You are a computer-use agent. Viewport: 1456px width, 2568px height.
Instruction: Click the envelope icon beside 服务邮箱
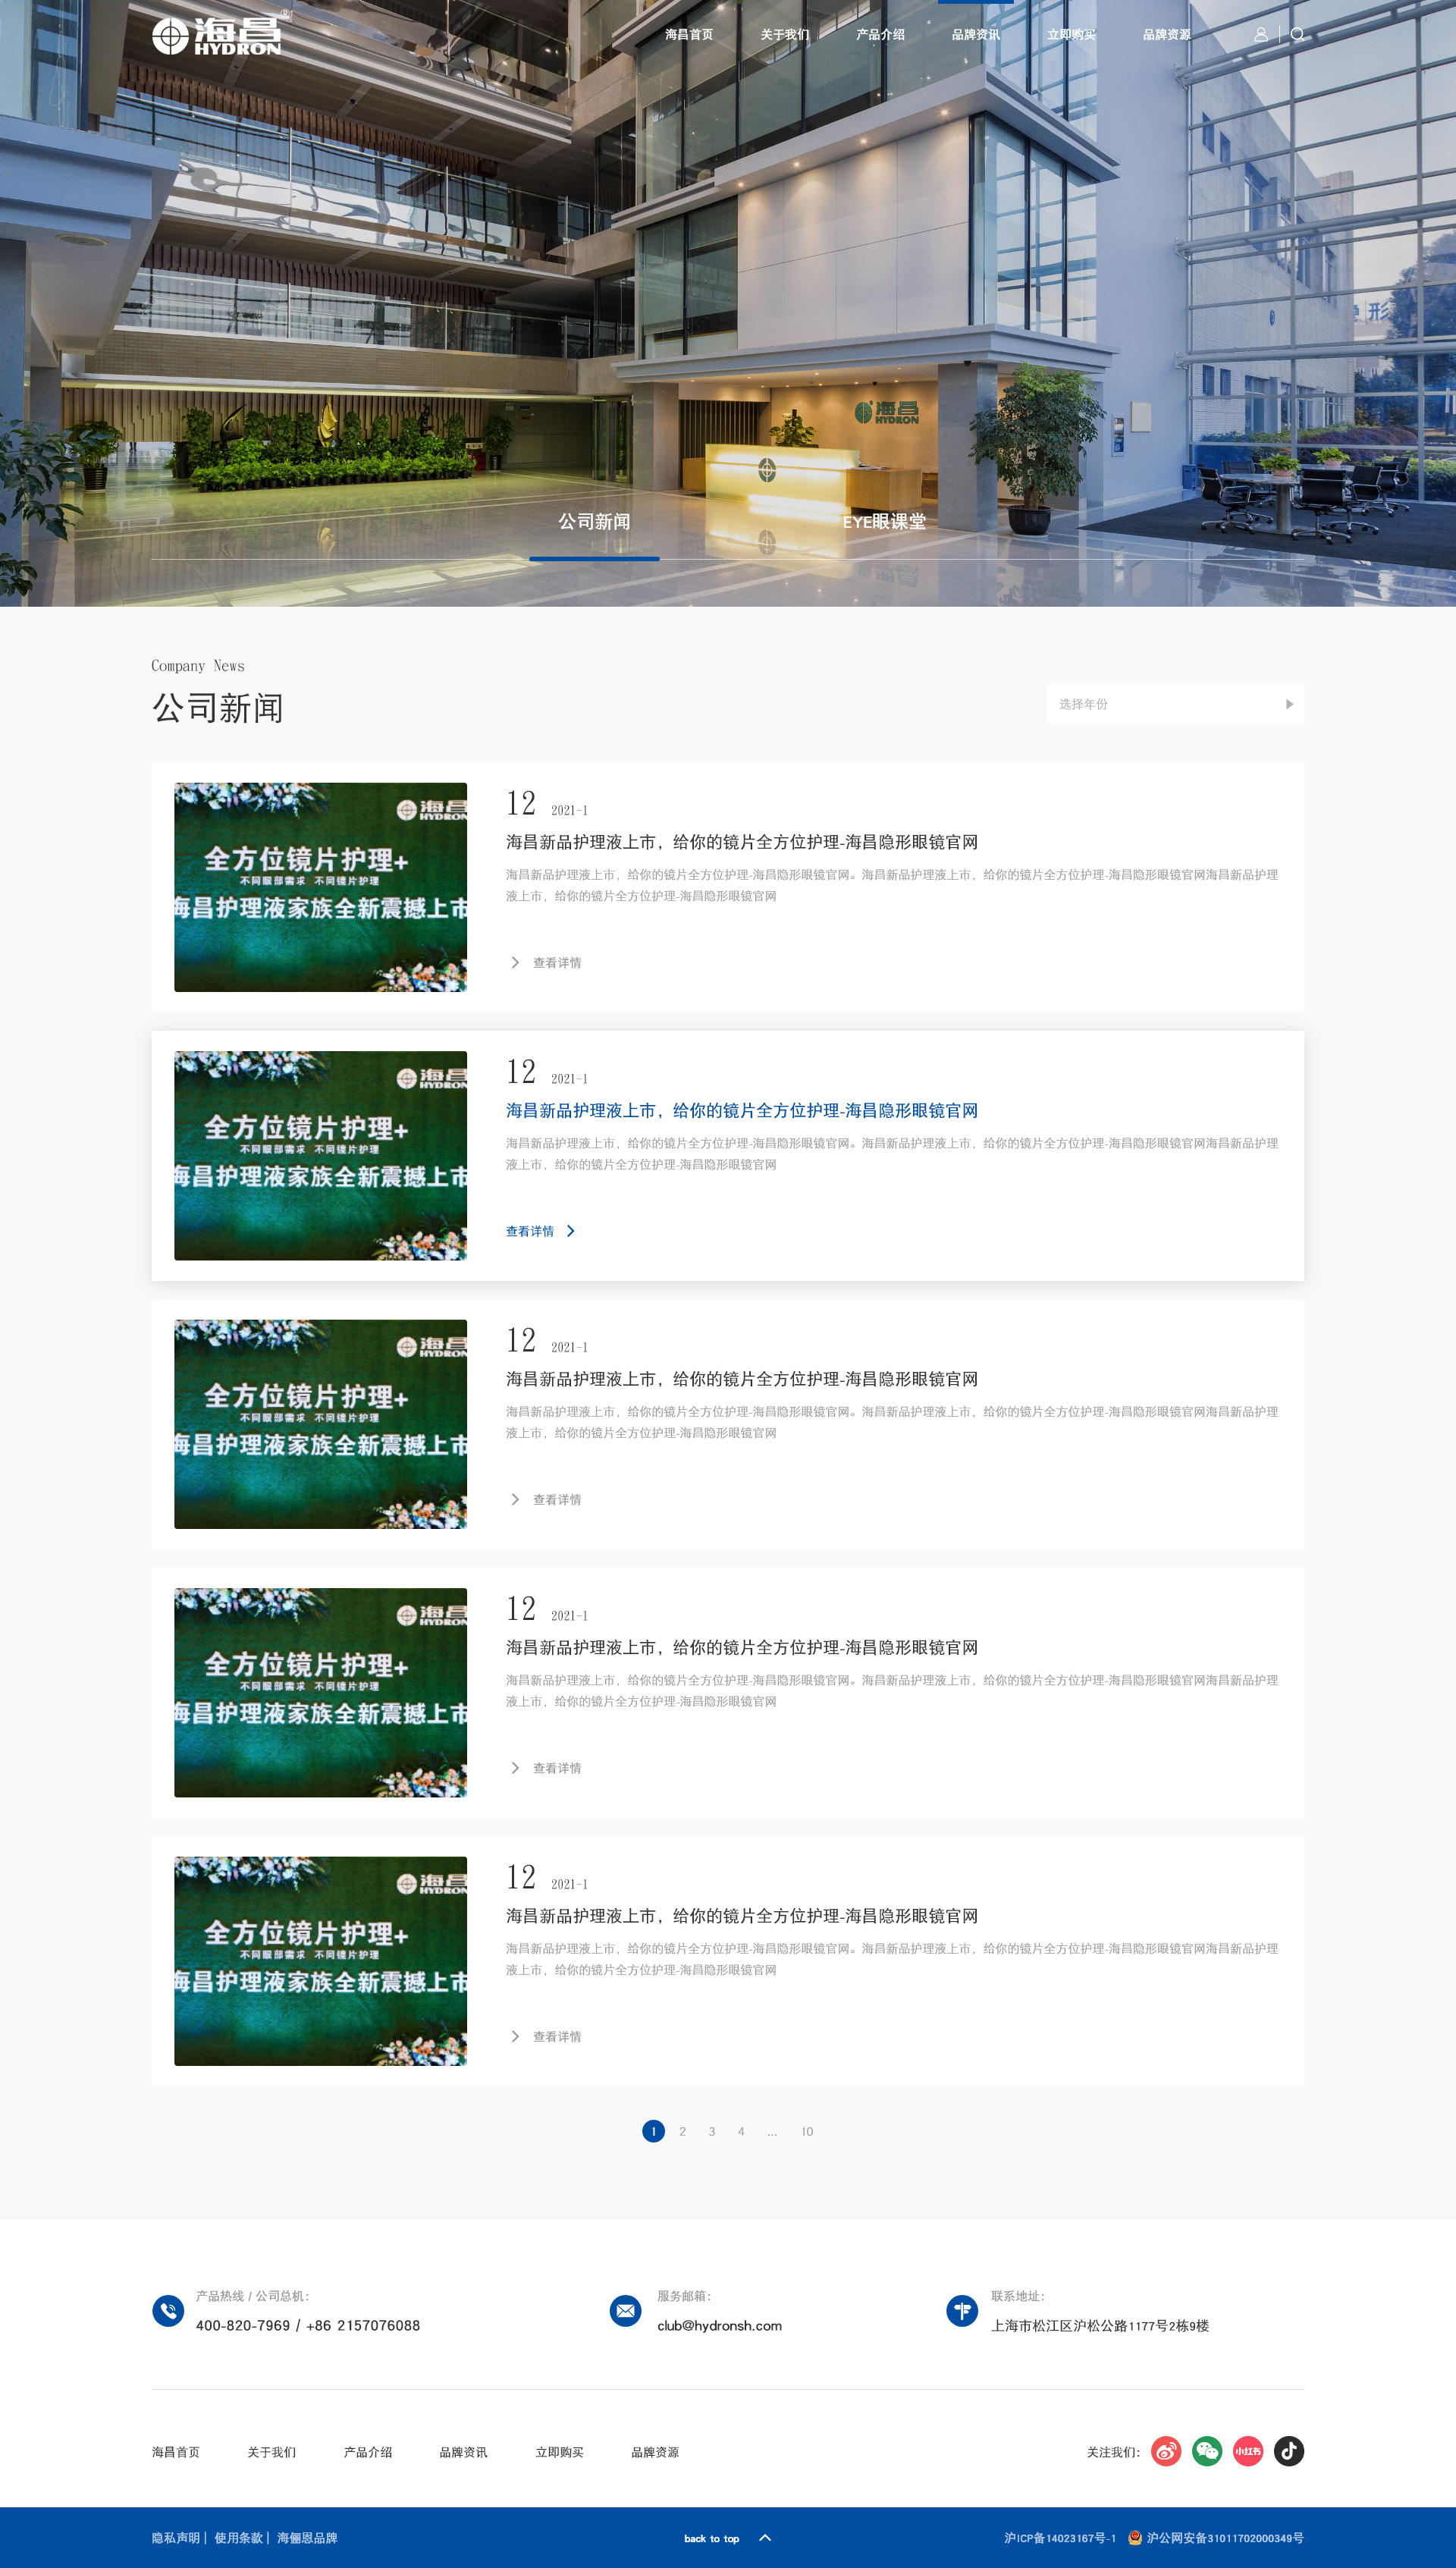tap(624, 2311)
